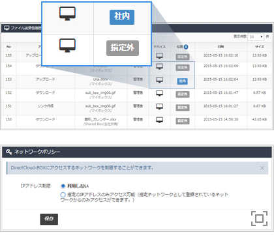
Task: Click リンク作成 action in row 151
Action: (x=46, y=106)
